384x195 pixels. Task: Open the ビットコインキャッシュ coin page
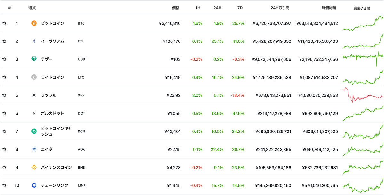(56, 131)
